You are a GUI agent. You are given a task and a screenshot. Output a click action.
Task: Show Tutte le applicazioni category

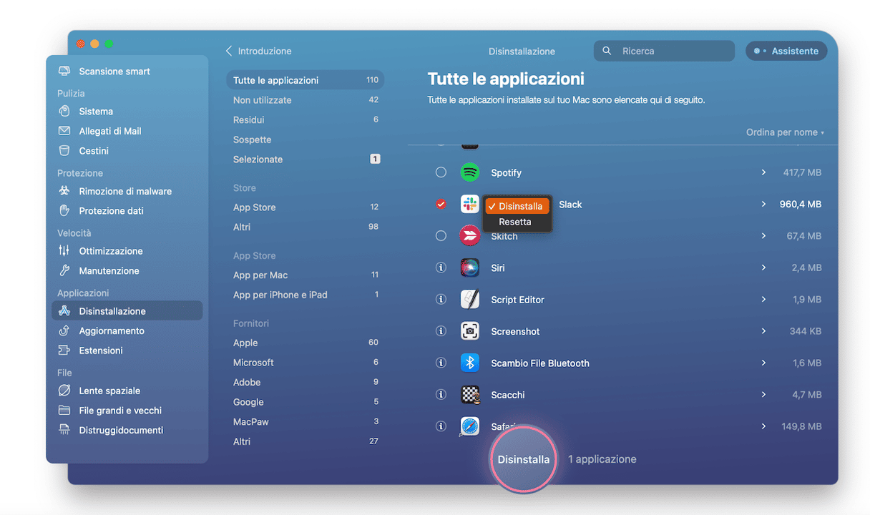(x=306, y=80)
